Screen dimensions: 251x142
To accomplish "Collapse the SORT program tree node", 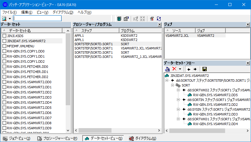I will click(x=172, y=85).
